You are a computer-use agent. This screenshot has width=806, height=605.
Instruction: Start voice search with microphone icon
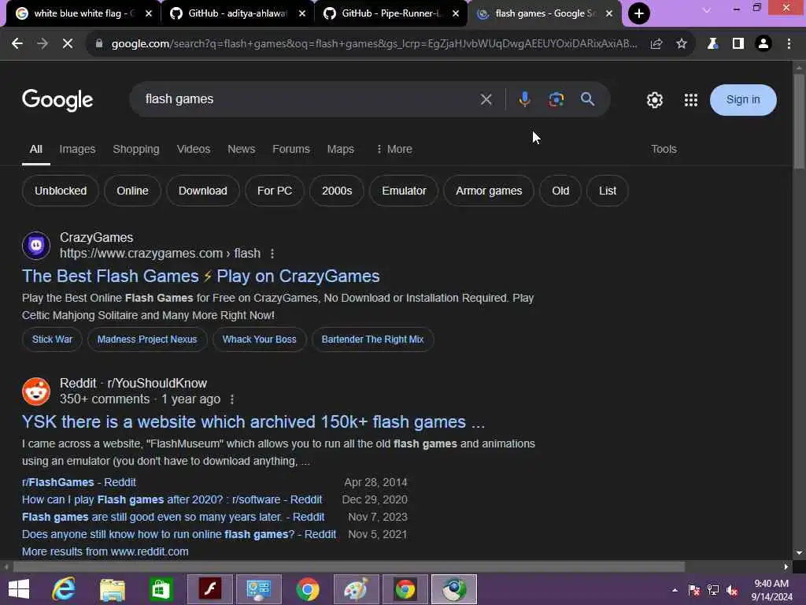tap(524, 99)
